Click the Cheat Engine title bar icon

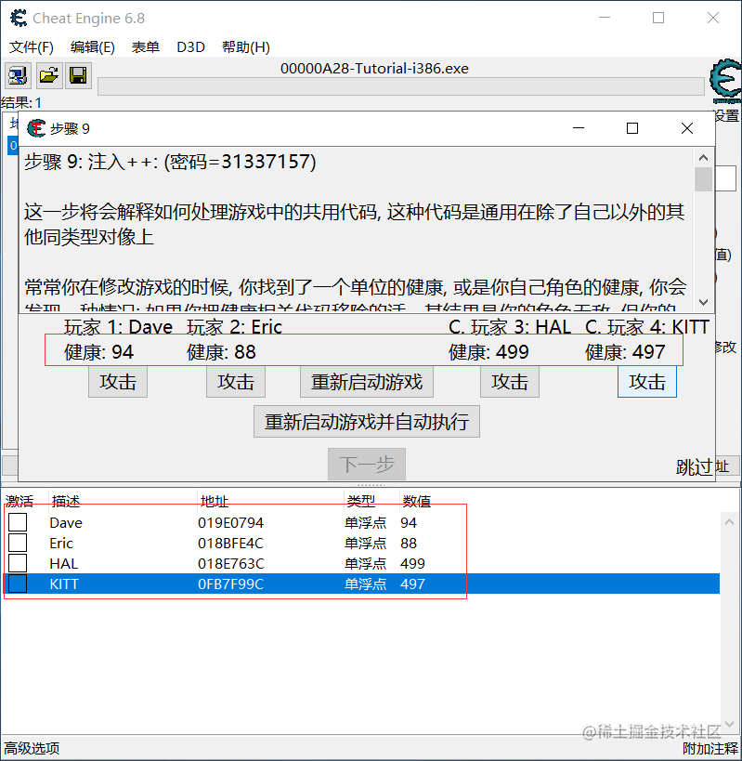[x=19, y=19]
